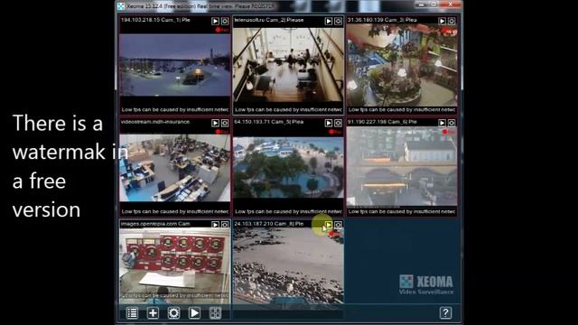Click title '24.103.187.210 Cam_8'

(x=263, y=224)
